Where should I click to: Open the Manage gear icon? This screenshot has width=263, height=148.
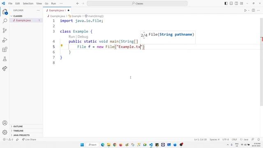(5, 132)
